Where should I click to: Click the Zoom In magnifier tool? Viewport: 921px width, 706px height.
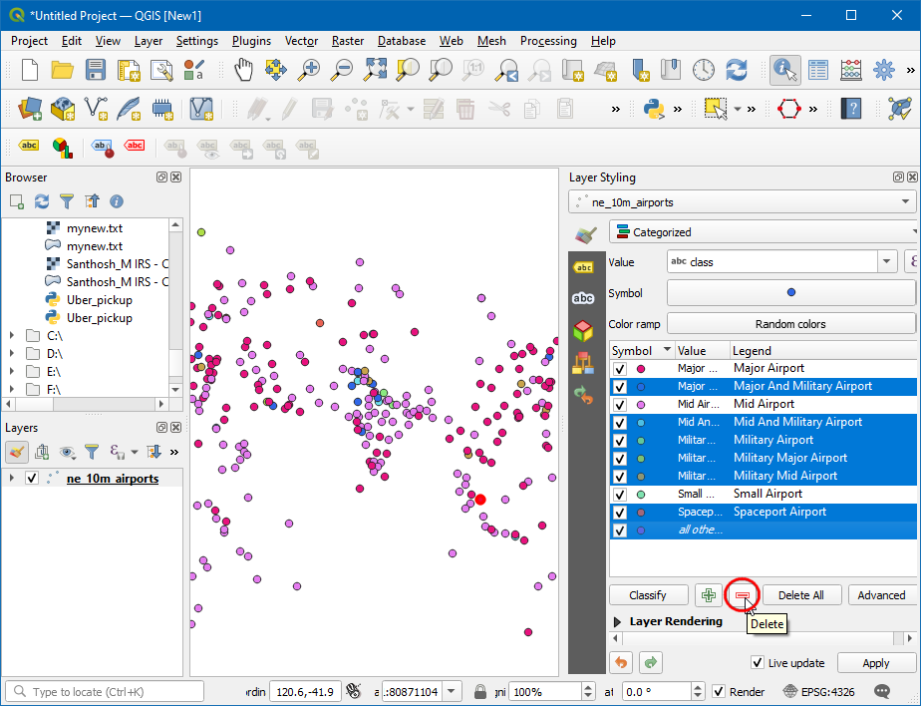[x=310, y=70]
